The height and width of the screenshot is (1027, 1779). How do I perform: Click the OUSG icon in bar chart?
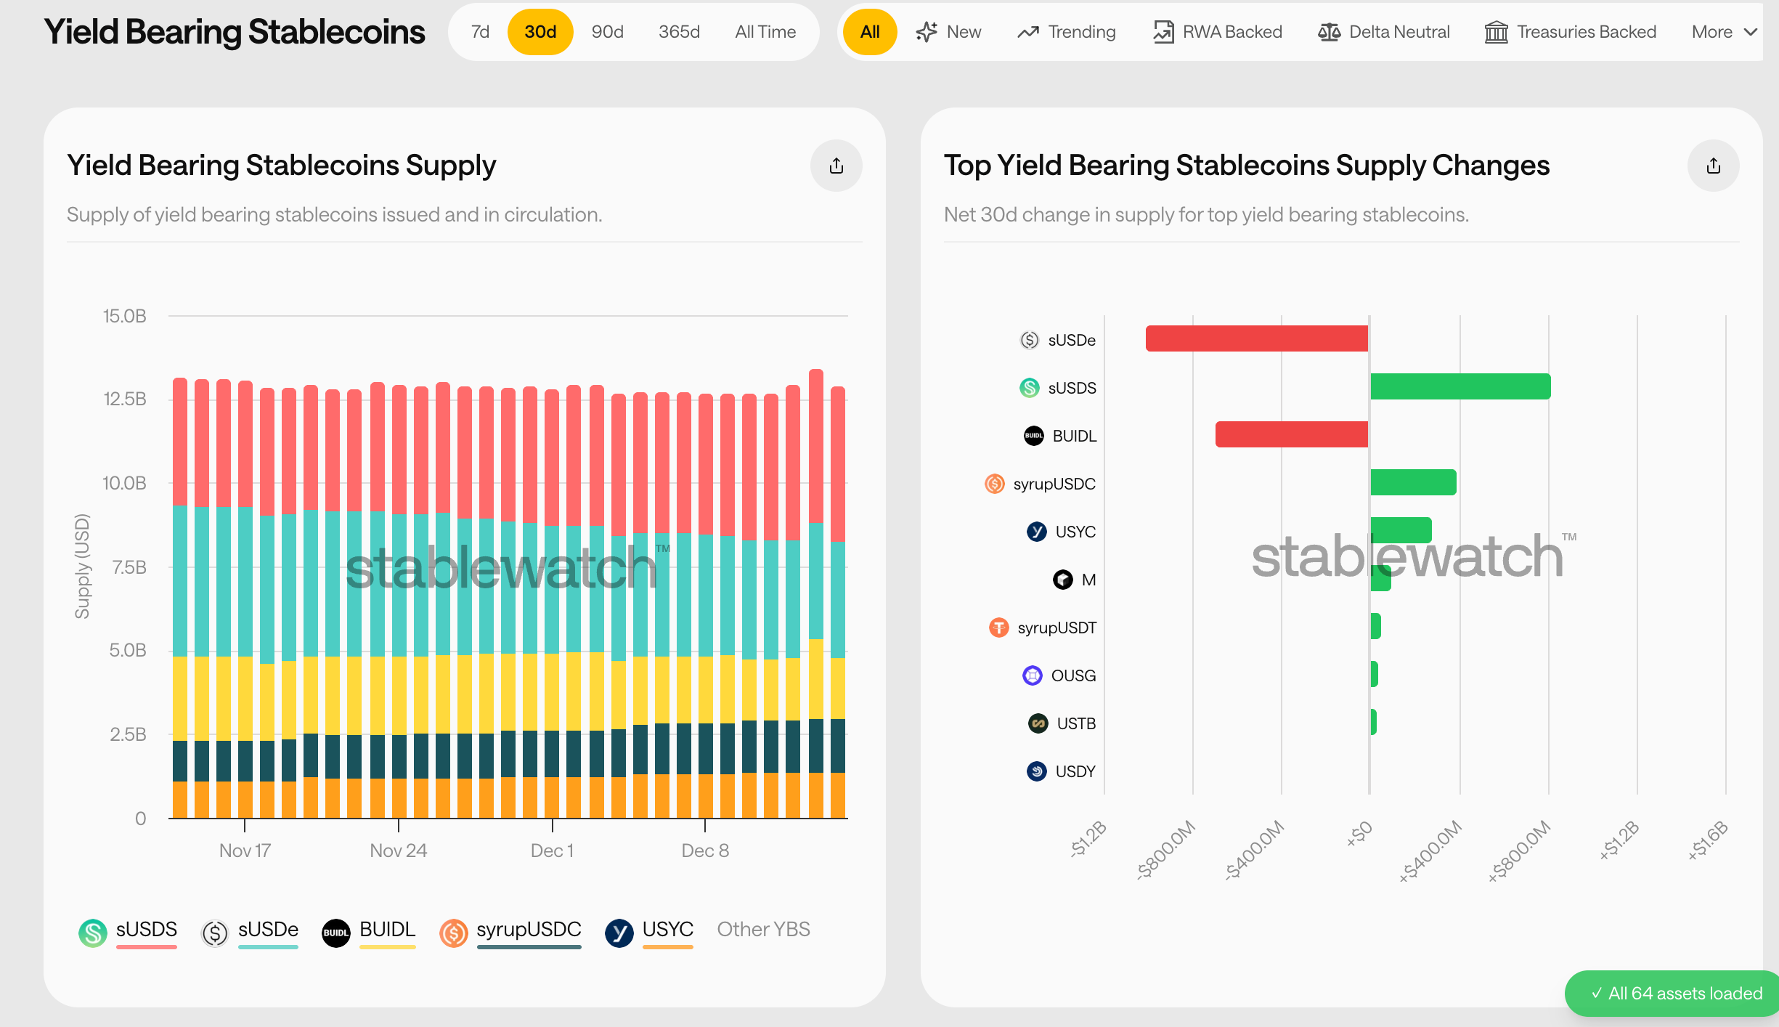(x=1032, y=675)
